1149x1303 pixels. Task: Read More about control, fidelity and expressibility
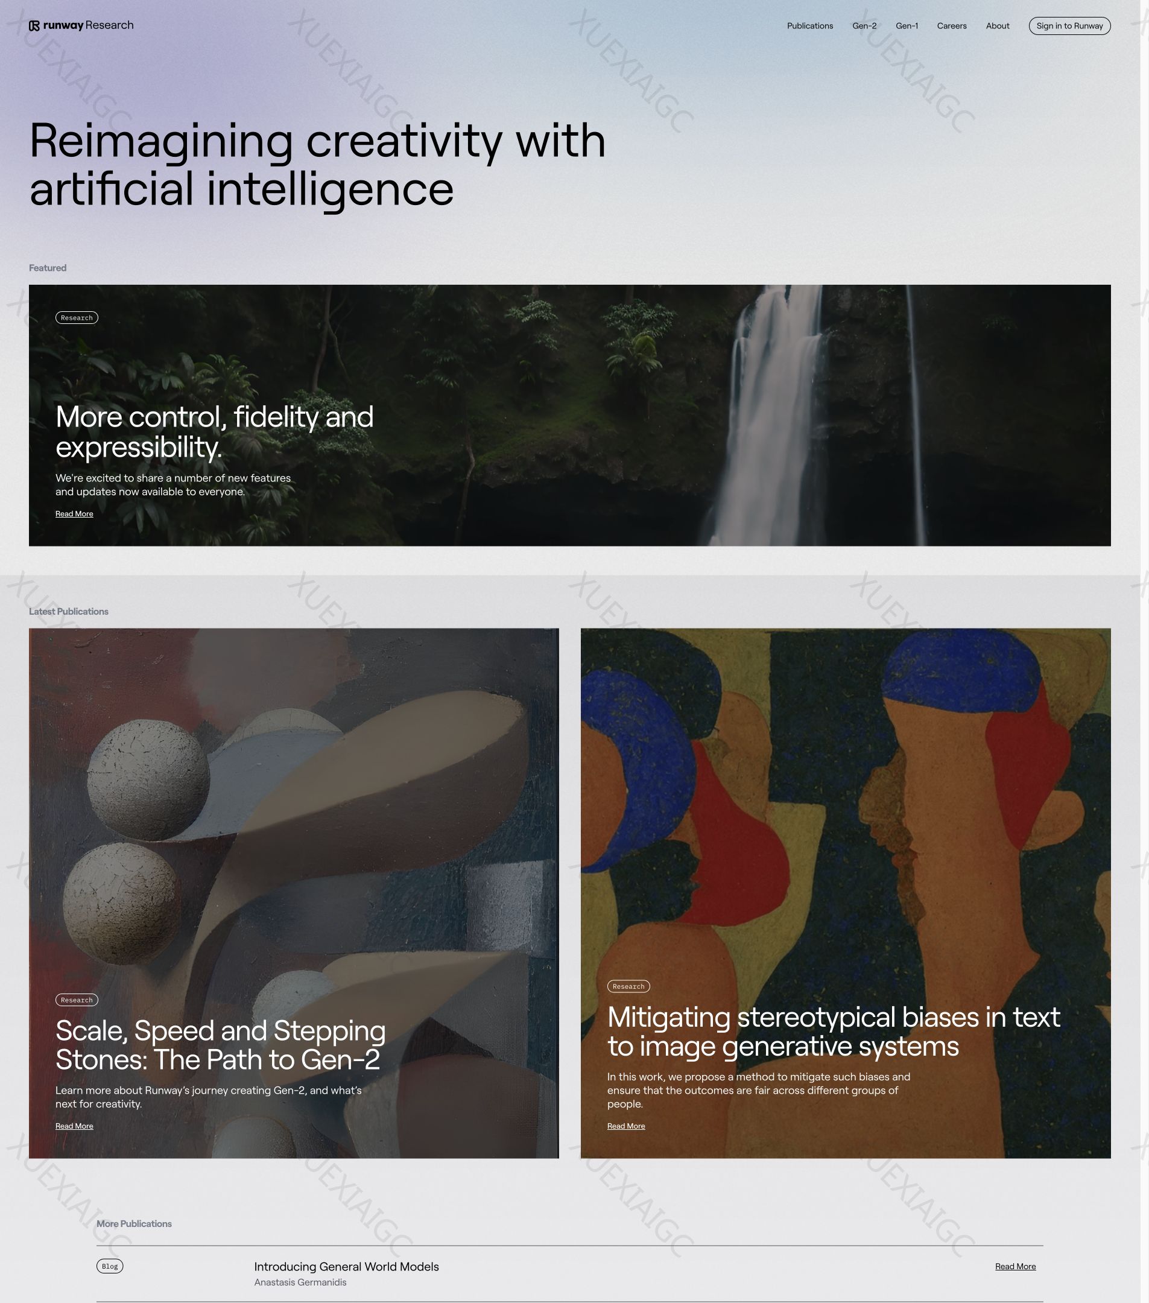[74, 514]
